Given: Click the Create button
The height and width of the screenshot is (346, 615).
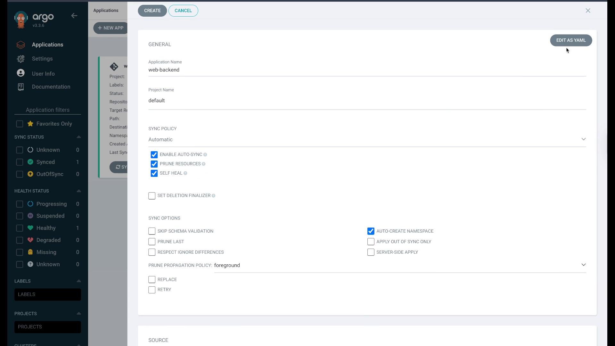Looking at the screenshot, I should coord(152,11).
